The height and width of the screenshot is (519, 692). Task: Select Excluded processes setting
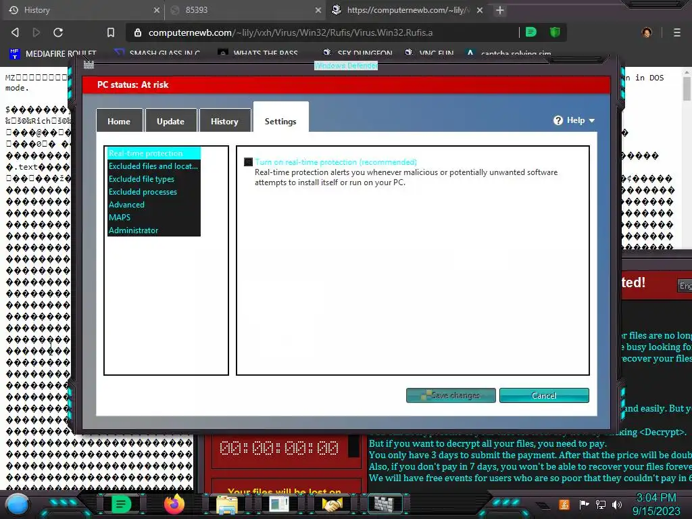(153, 191)
